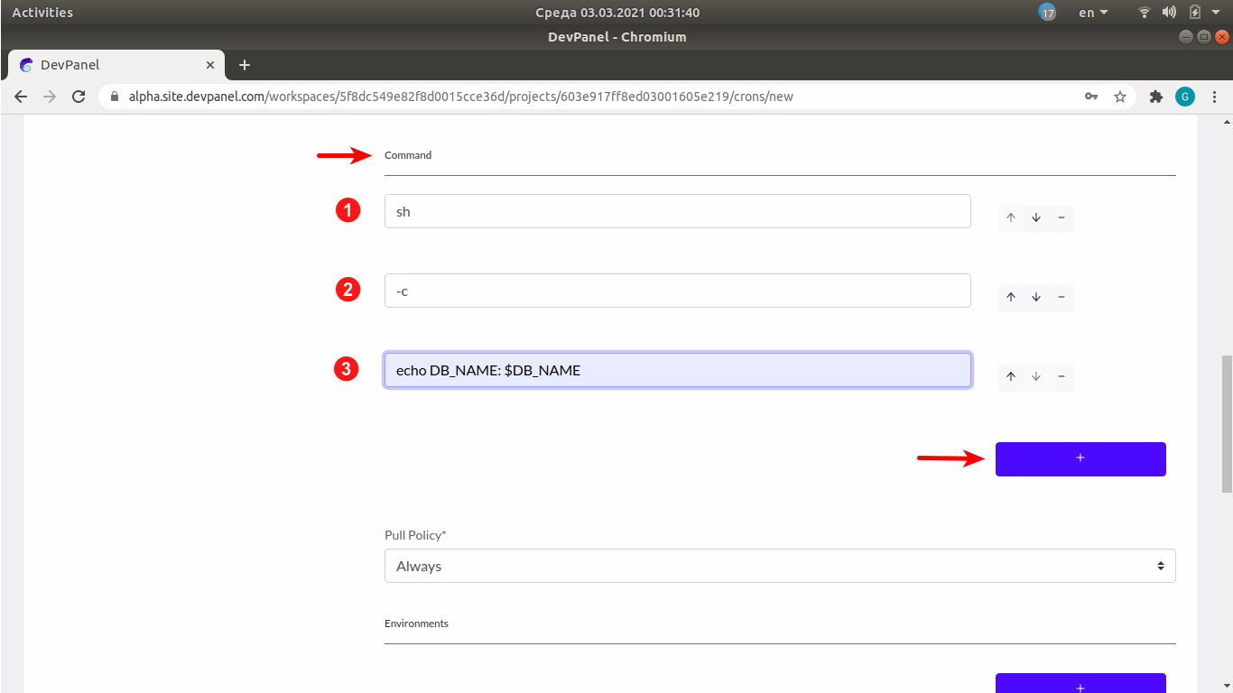Open the browser extensions puzzle icon
This screenshot has width=1233, height=693.
(1155, 96)
